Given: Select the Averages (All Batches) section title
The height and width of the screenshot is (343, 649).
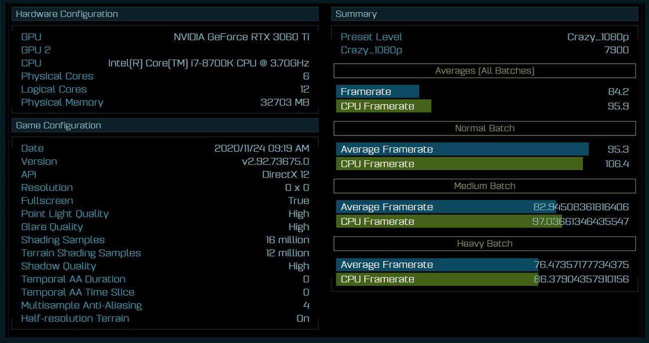Looking at the screenshot, I should [x=485, y=71].
